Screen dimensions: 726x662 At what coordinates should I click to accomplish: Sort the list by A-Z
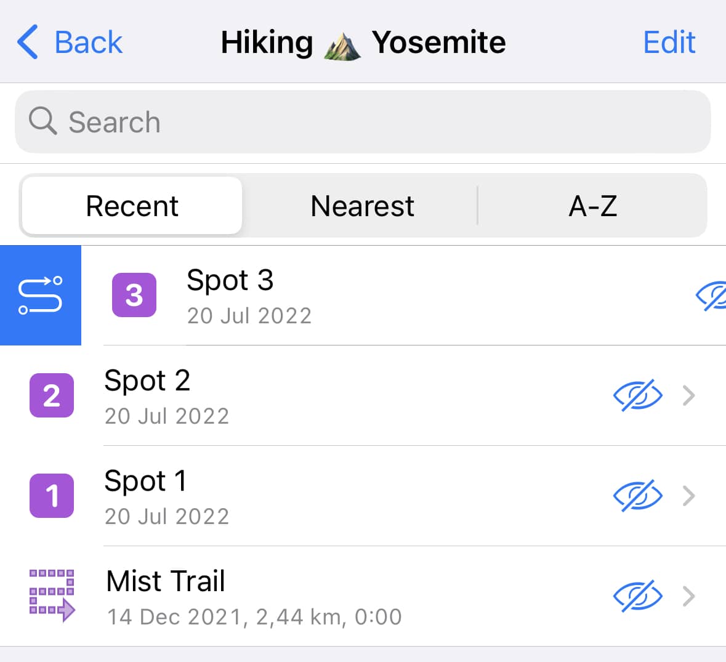[592, 206]
